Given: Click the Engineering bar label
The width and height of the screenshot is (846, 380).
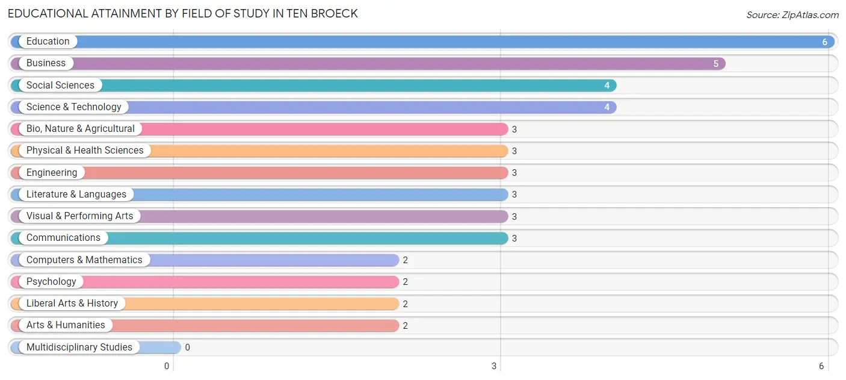Looking at the screenshot, I should click(x=52, y=173).
